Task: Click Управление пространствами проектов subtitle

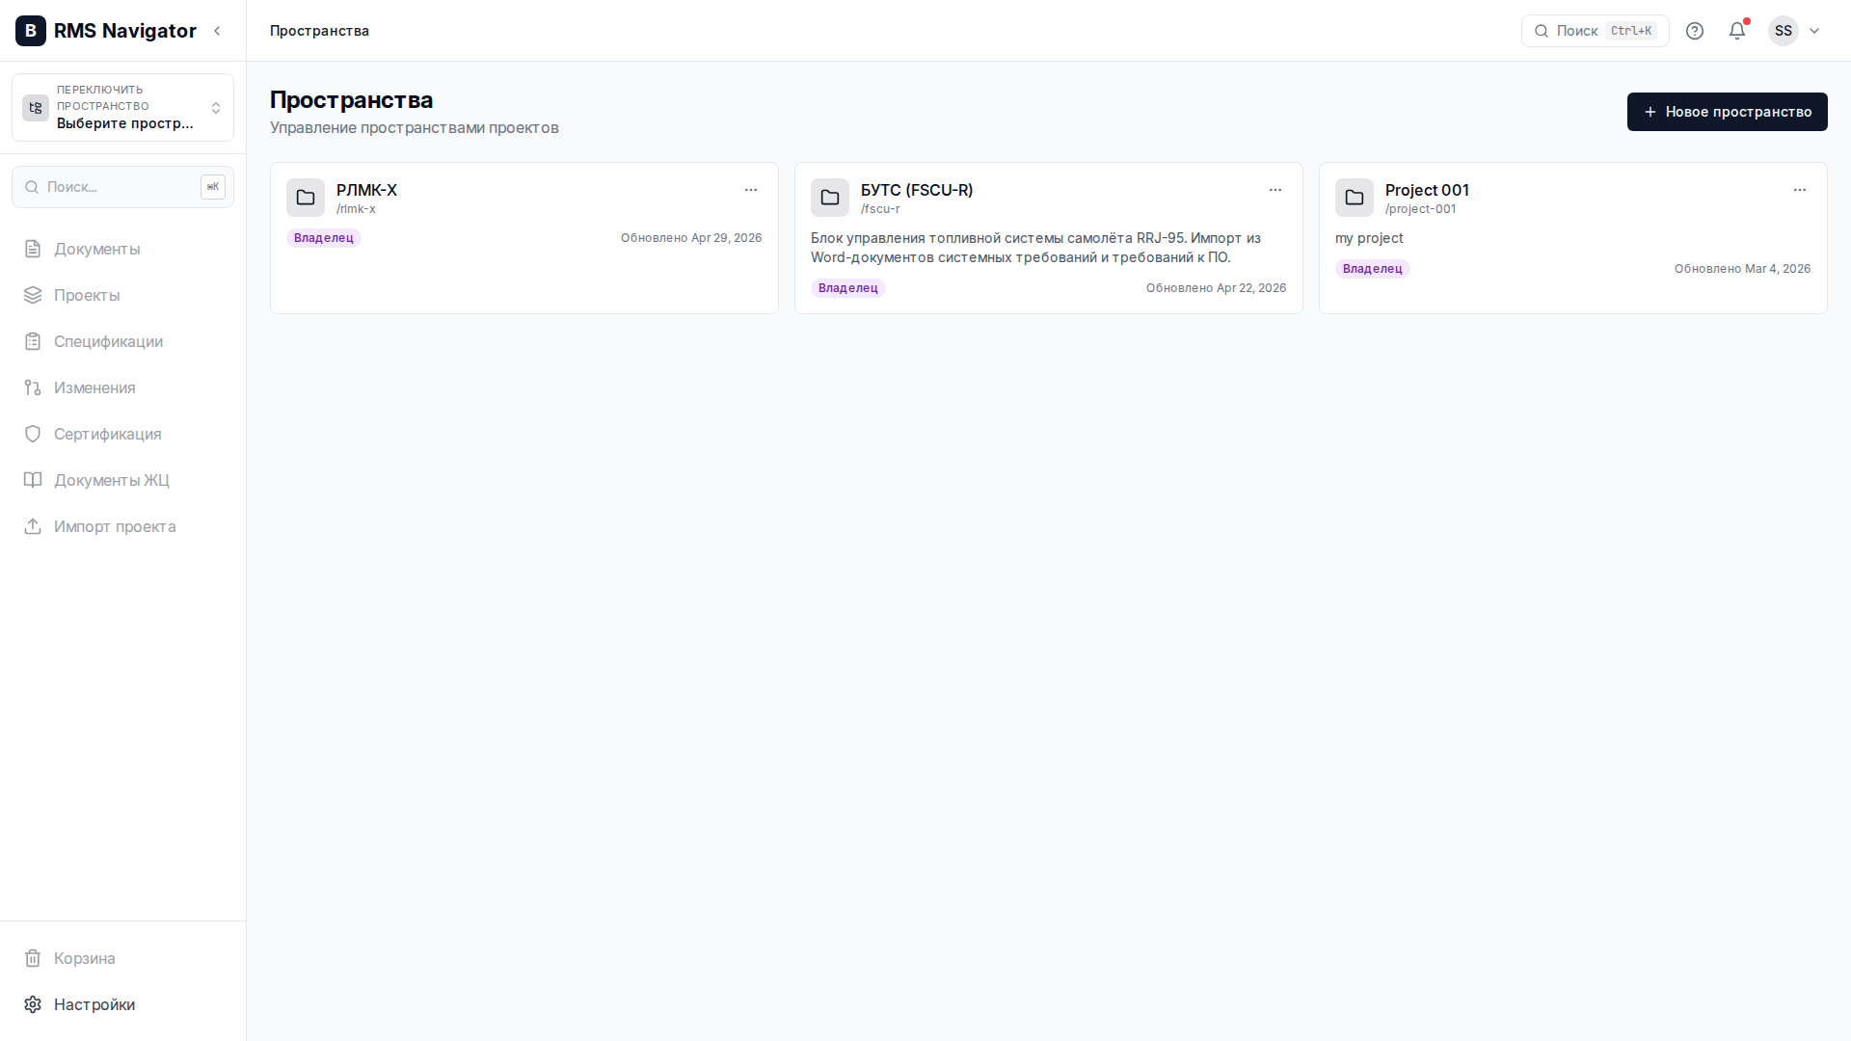Action: coord(415,128)
